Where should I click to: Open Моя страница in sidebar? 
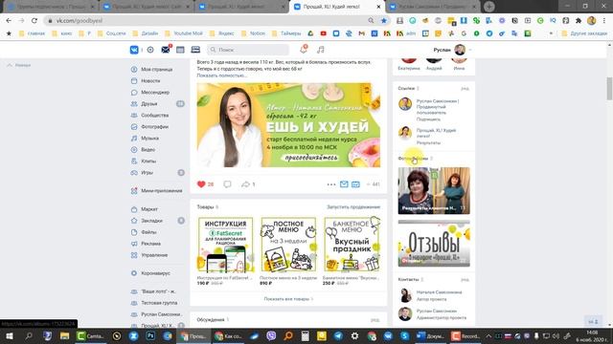click(156, 70)
